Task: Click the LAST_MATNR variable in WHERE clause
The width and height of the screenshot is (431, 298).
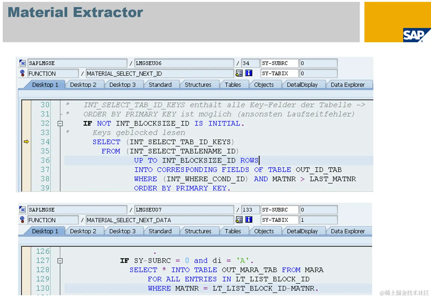Action: 333,179
